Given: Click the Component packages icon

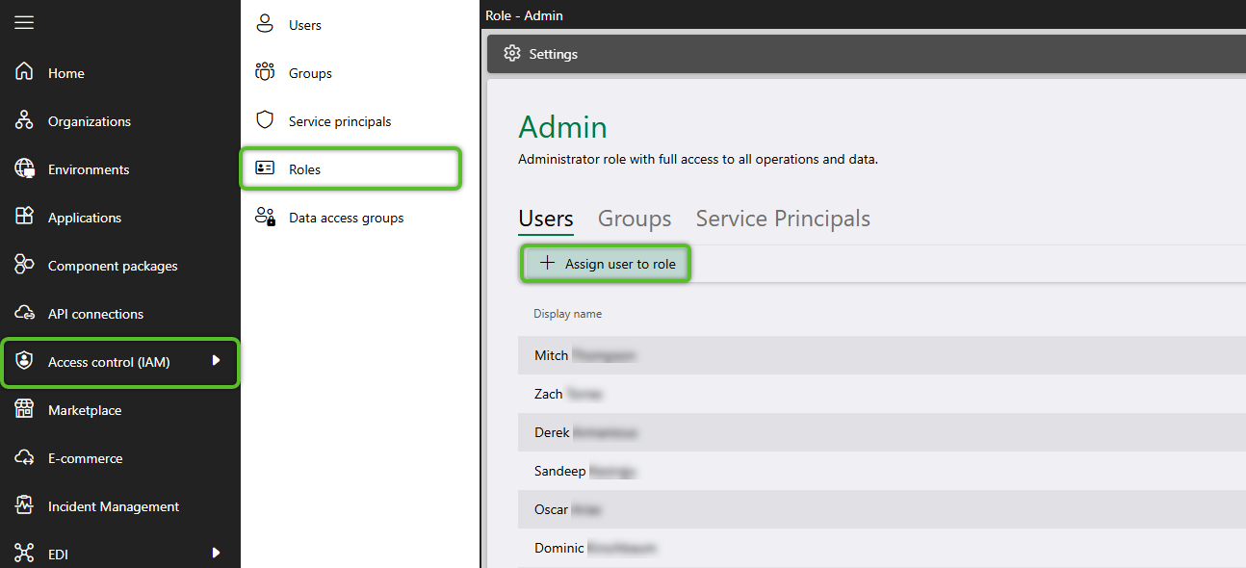Looking at the screenshot, I should [24, 265].
